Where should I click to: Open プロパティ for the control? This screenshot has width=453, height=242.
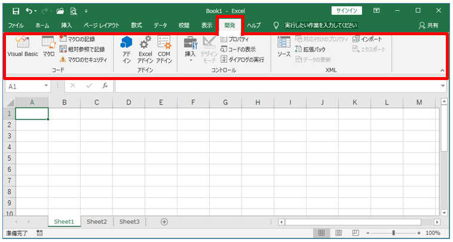[235, 39]
